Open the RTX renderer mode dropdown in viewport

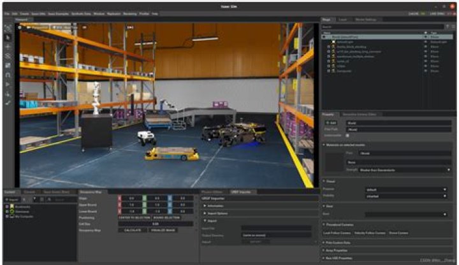(x=64, y=27)
